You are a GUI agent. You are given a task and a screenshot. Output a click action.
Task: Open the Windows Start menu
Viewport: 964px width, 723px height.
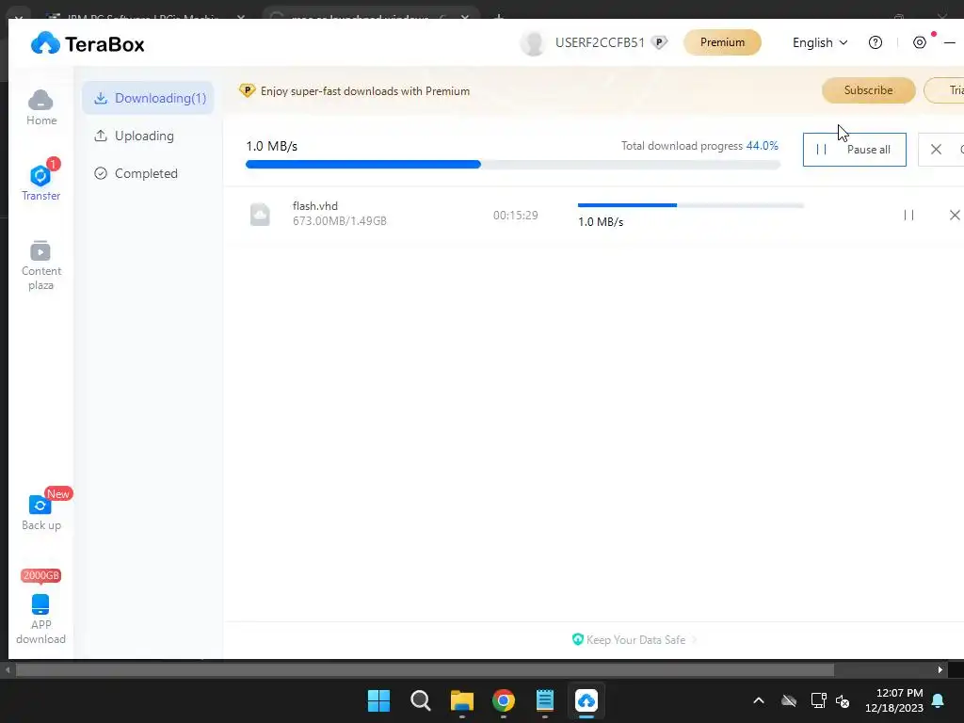[x=378, y=700]
